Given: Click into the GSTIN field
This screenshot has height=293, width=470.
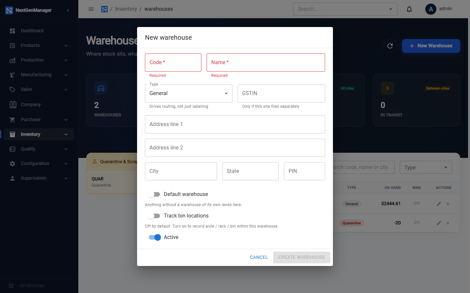Looking at the screenshot, I should coord(281,93).
